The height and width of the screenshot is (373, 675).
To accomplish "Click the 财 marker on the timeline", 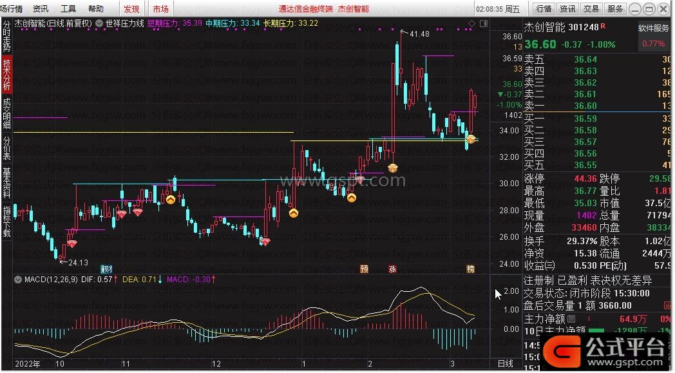I will (x=106, y=269).
